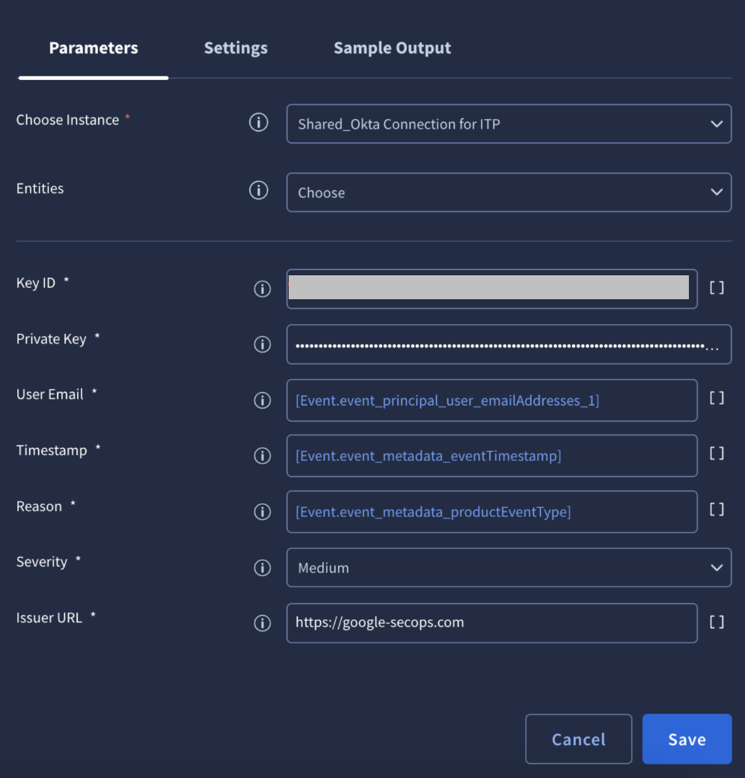This screenshot has width=745, height=778.
Task: Open the Sample Output tab
Action: (x=392, y=47)
